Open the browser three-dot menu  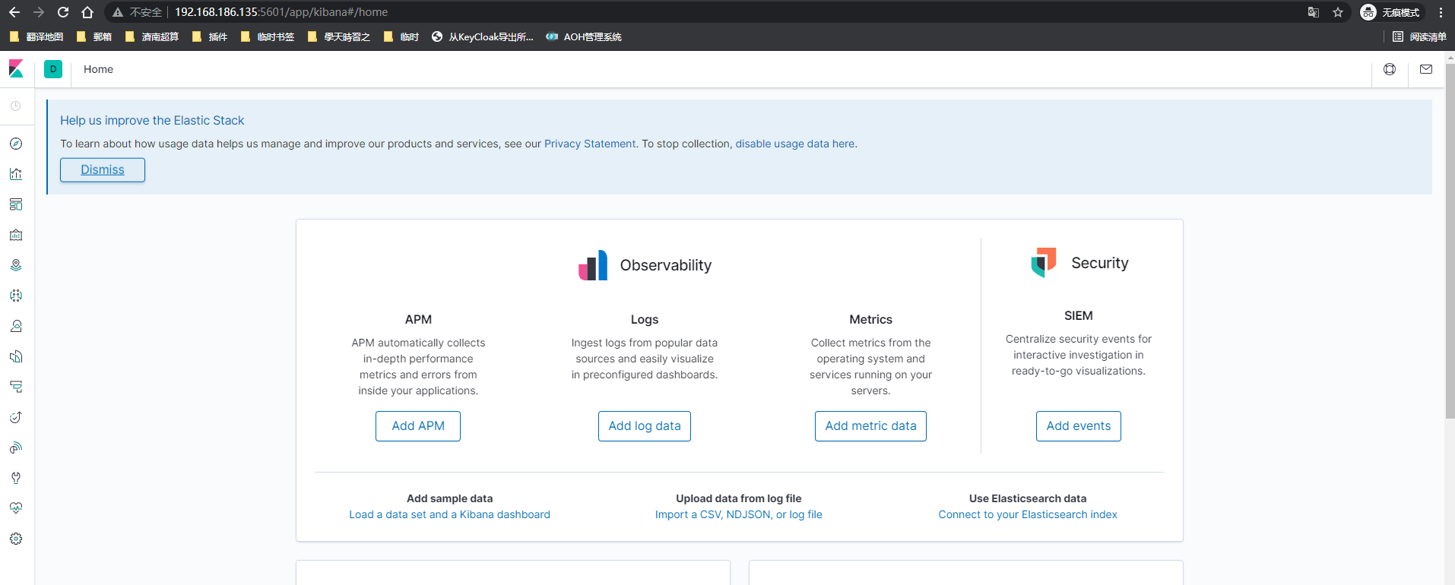click(1441, 12)
